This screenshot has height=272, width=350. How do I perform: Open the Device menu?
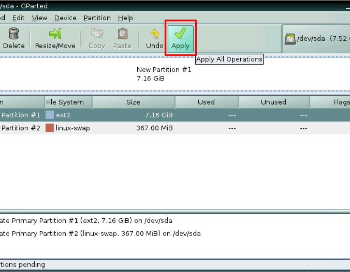coord(65,18)
